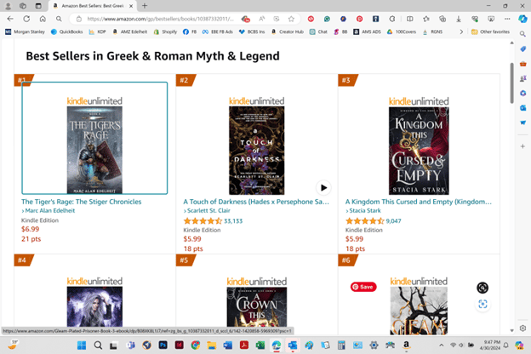Open the sidebar Tools briefcase icon
This screenshot has width=531, height=354.
click(522, 64)
